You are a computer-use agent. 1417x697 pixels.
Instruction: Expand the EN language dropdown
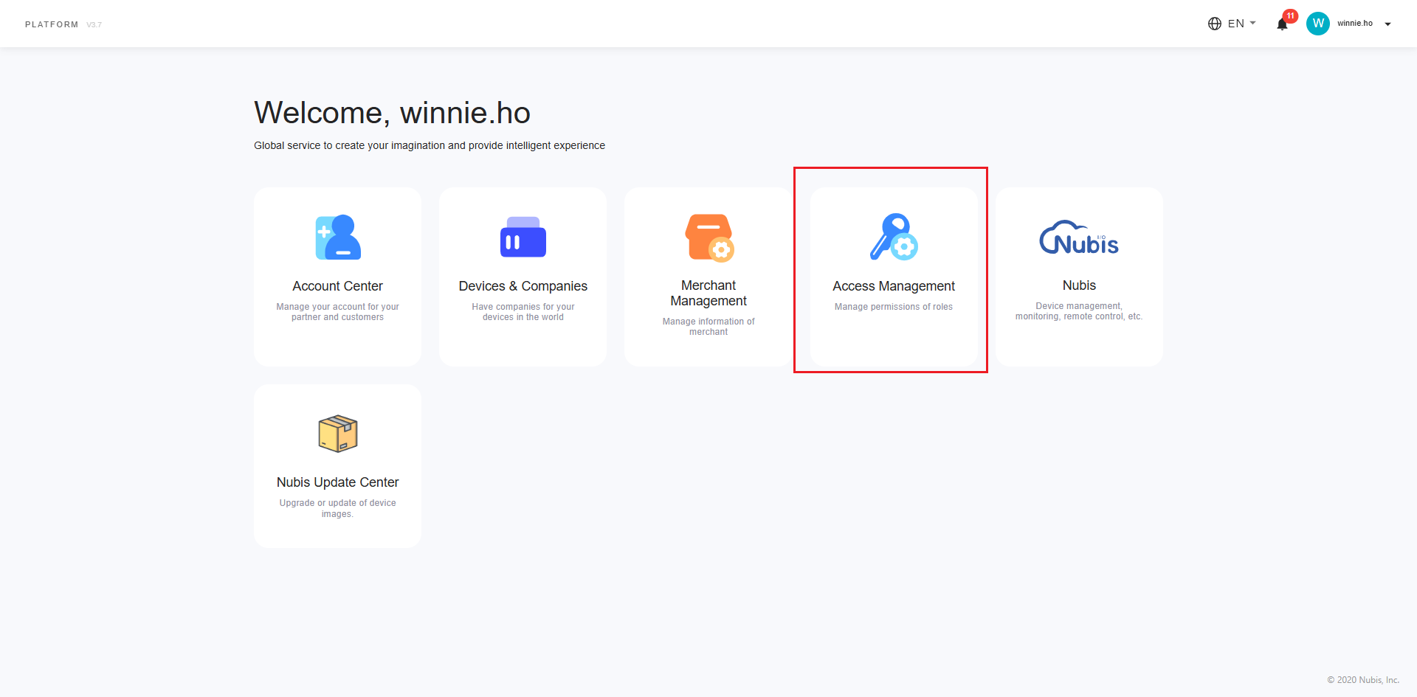[x=1242, y=24]
